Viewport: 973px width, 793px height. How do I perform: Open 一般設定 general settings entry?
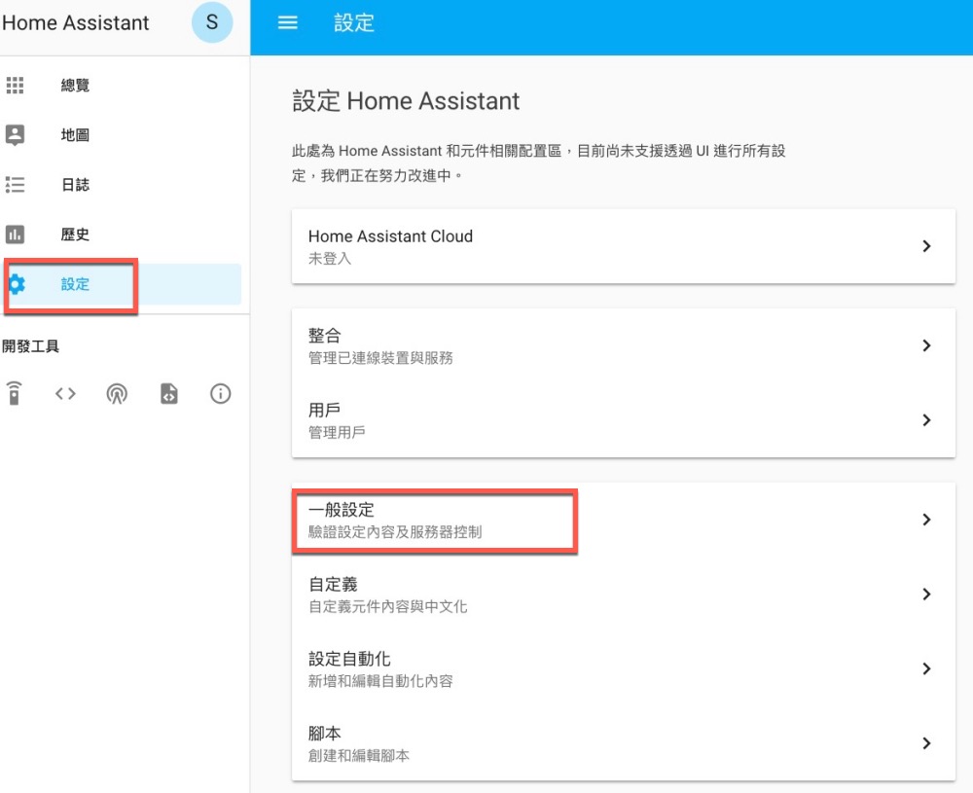pos(623,520)
